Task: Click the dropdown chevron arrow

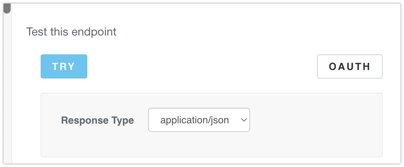Action: (x=244, y=120)
